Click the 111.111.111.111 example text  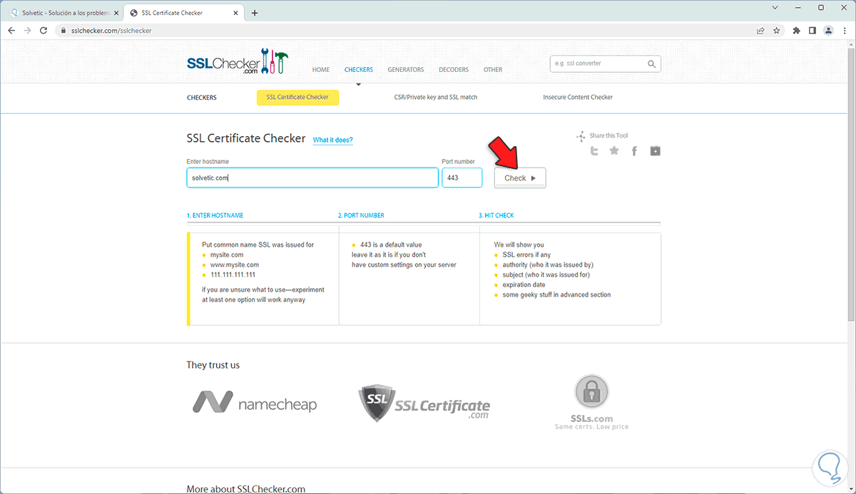click(233, 274)
